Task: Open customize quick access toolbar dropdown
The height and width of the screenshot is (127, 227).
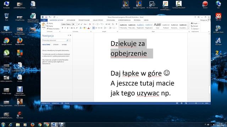Action: (x=57, y=17)
